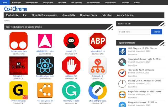The image size is (168, 107).
Task: Click the Free Visio Viewer orange icon
Action: tap(45, 90)
